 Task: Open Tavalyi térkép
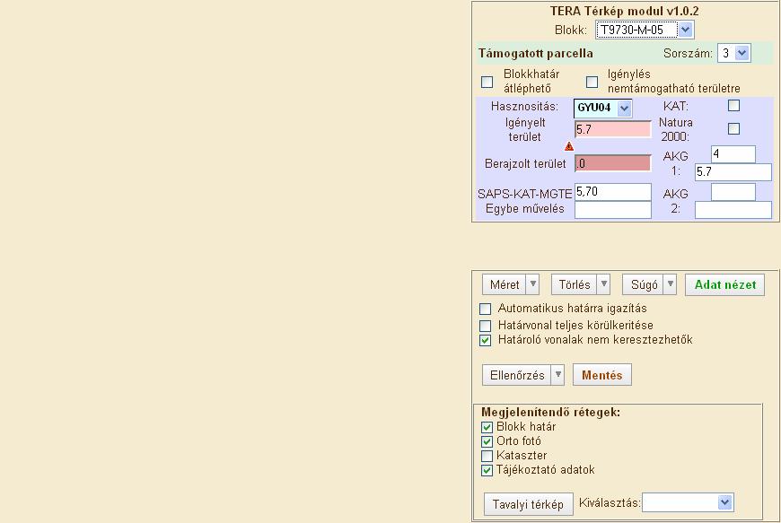point(529,504)
